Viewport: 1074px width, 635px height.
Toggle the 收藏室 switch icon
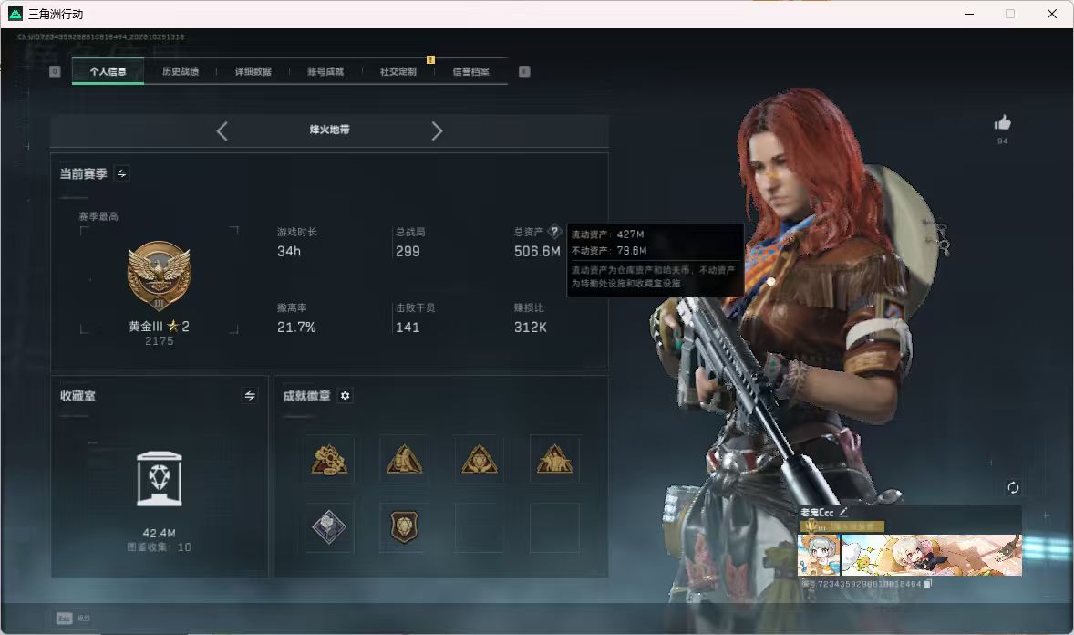pyautogui.click(x=250, y=396)
